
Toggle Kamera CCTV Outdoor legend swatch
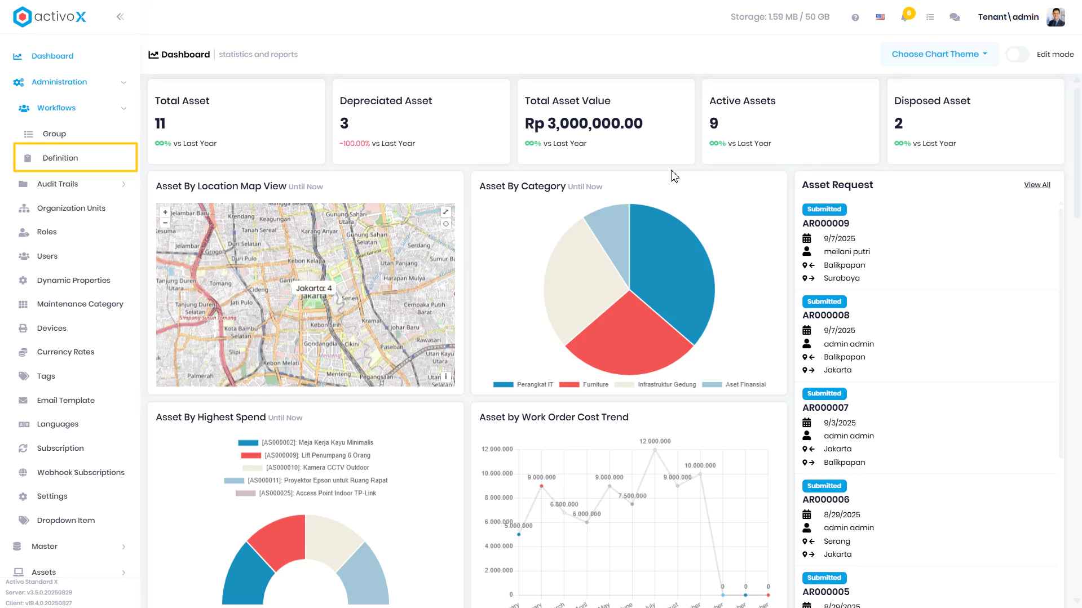[252, 468]
